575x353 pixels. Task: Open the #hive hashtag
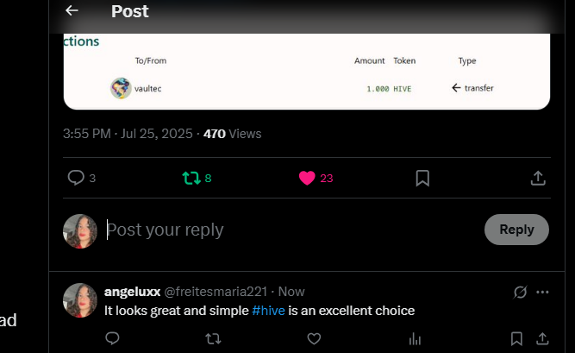268,311
